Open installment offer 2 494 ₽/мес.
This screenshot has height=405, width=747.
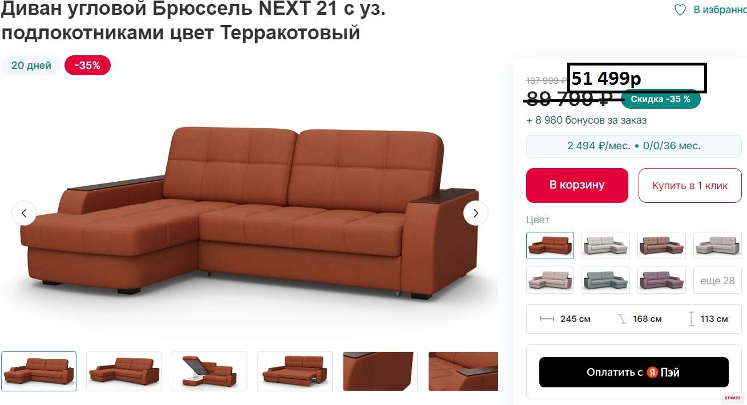(x=633, y=146)
